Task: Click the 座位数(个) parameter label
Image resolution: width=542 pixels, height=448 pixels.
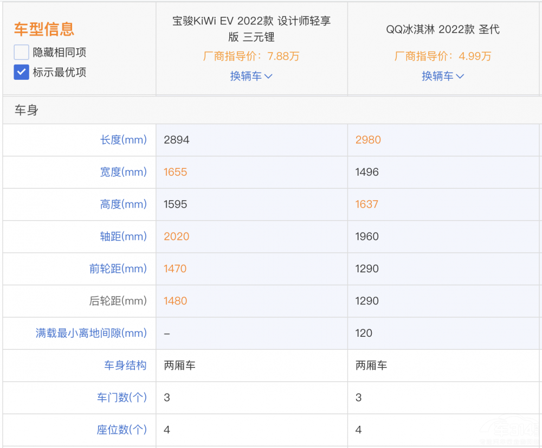Action: [122, 430]
